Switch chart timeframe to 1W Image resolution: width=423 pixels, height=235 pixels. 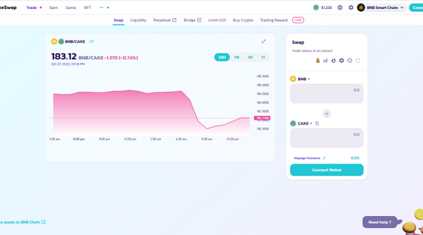click(x=236, y=57)
